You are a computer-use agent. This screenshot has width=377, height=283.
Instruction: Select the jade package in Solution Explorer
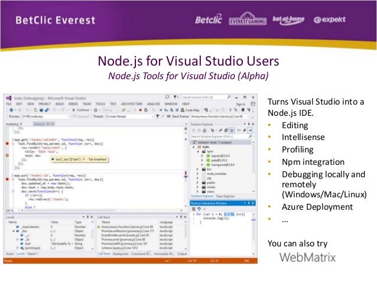217,160
